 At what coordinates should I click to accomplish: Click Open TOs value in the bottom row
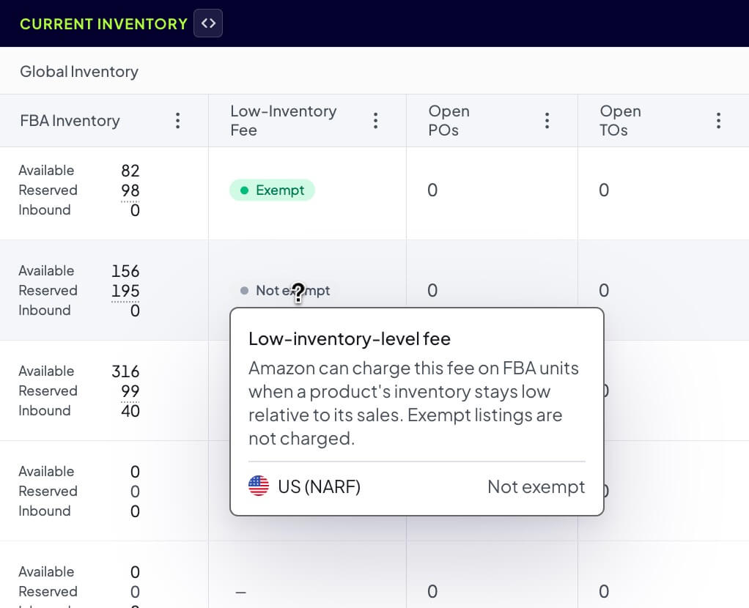[x=604, y=591]
